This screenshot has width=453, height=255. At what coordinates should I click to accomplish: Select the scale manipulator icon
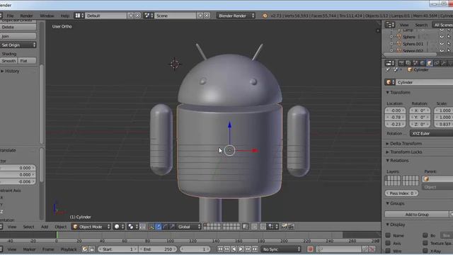tap(172, 227)
